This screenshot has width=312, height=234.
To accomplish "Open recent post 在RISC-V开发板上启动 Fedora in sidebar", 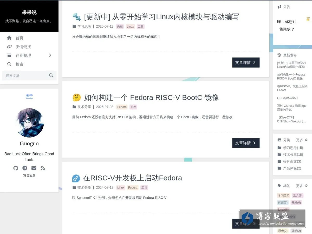I will click(x=292, y=88).
